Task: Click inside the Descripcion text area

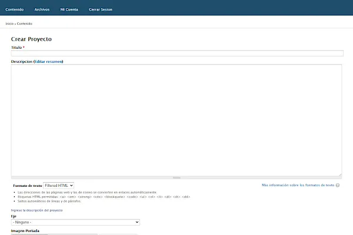Action: click(176, 120)
